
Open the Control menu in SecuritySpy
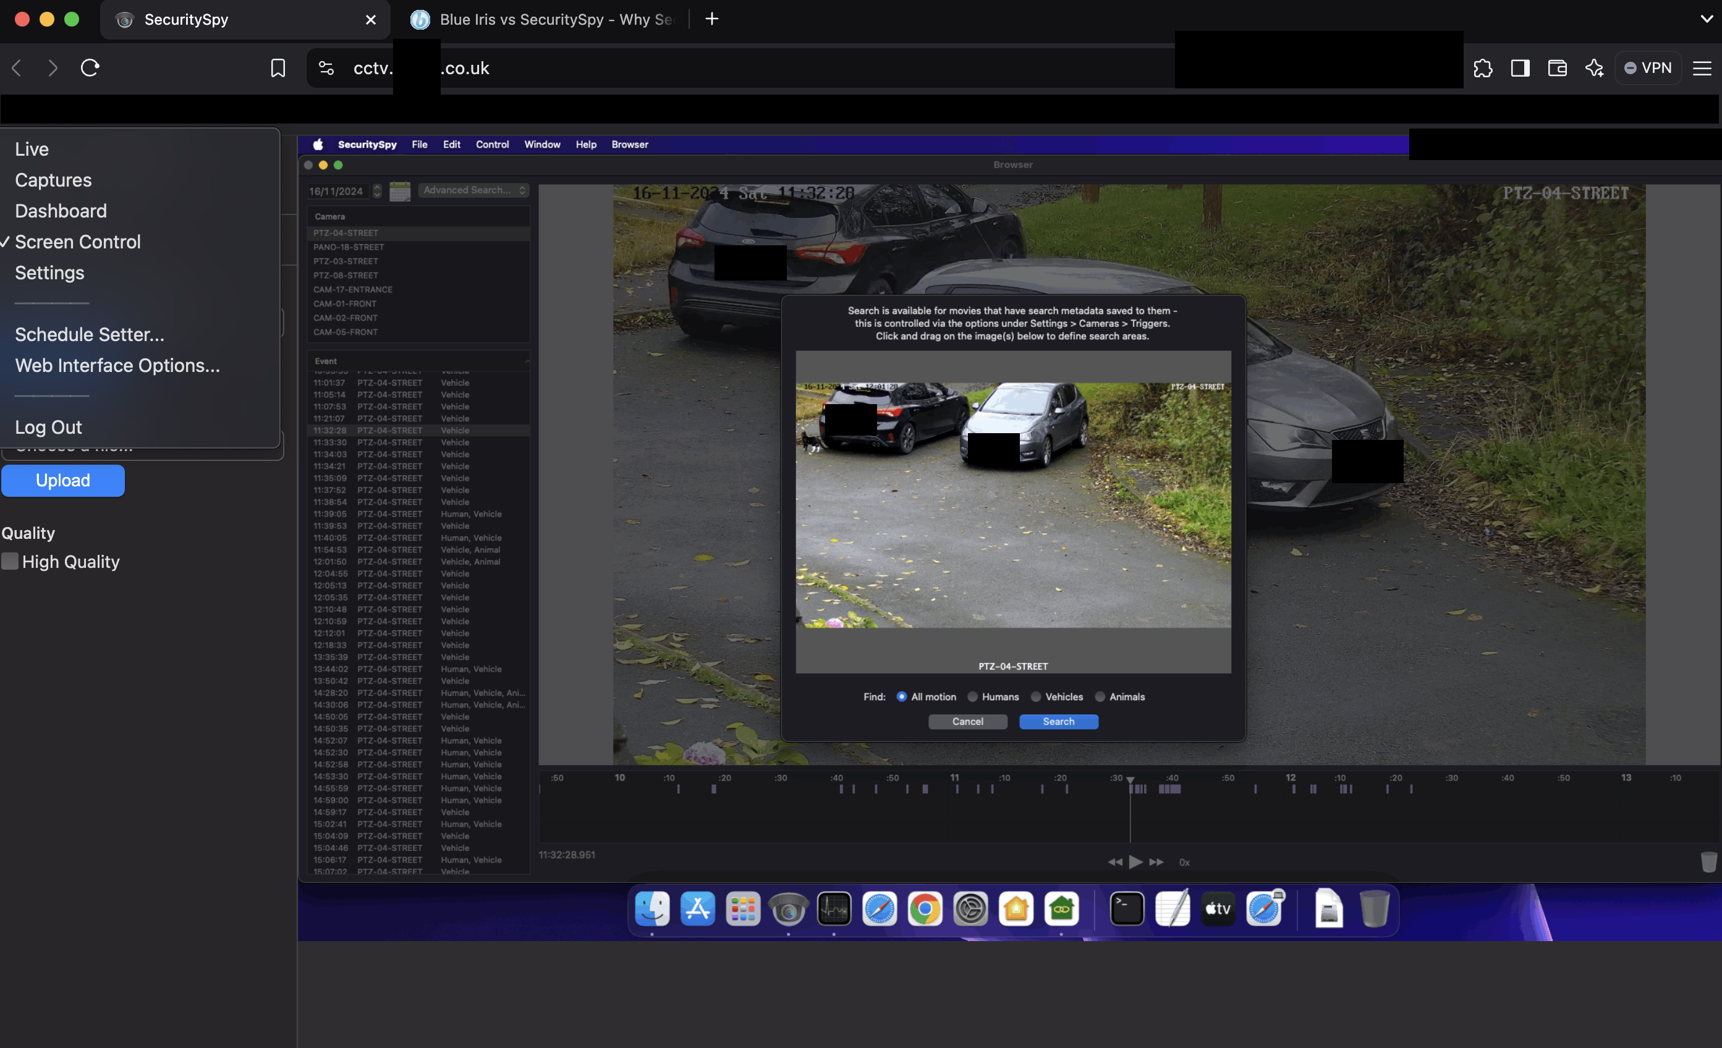click(492, 145)
